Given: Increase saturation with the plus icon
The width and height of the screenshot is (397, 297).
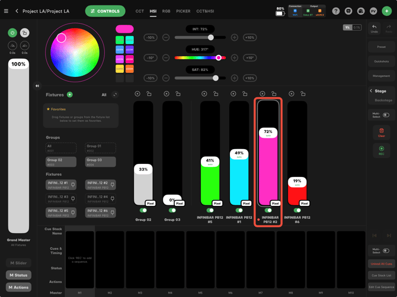Looking at the screenshot, I should point(235,78).
